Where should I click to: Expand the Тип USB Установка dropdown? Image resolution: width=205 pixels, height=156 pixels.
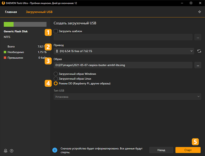pos(127,97)
